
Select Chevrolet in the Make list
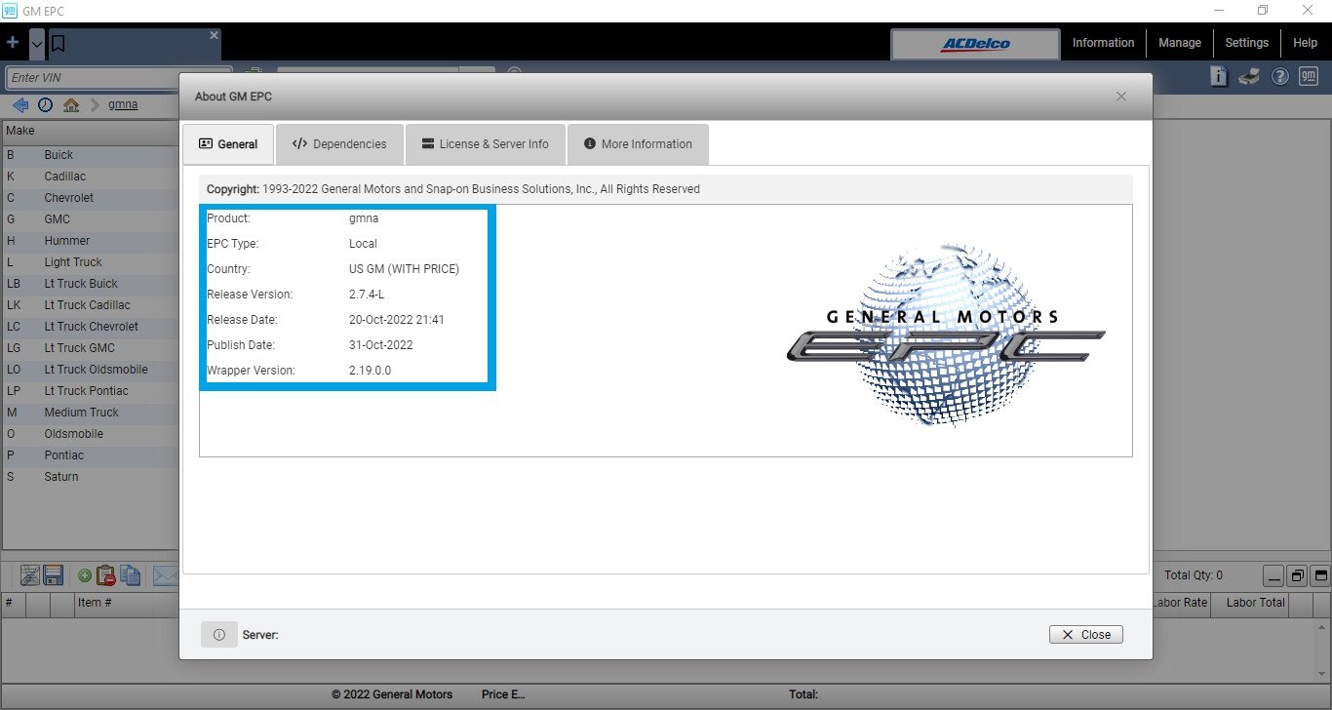(x=91, y=198)
